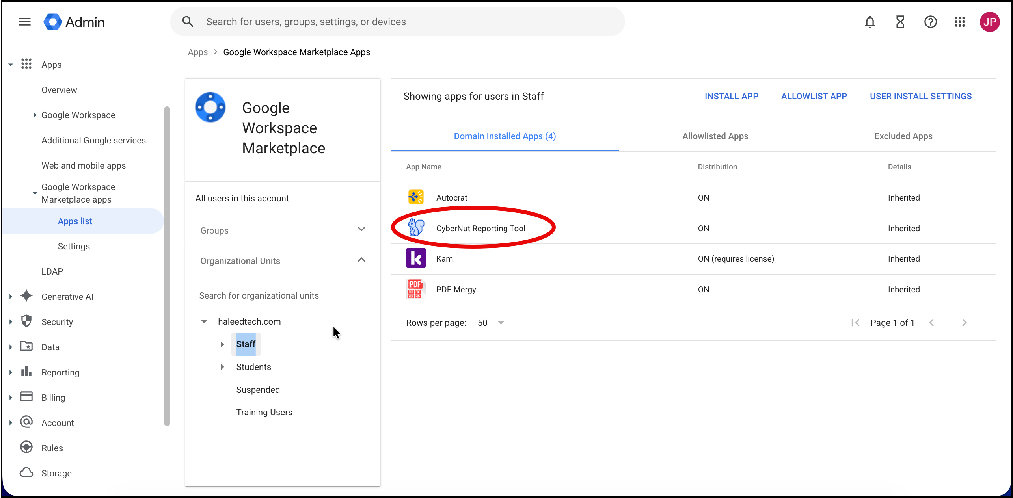Click the Storage cloud icon
The width and height of the screenshot is (1013, 498).
26,472
